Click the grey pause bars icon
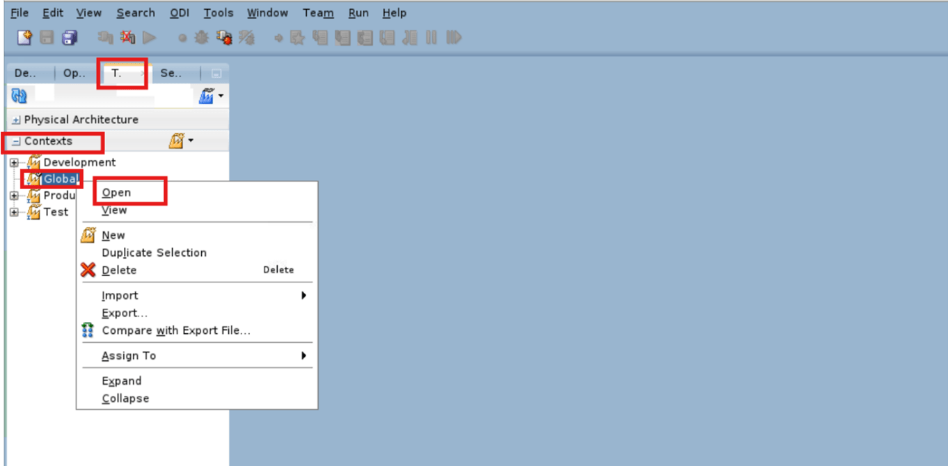The height and width of the screenshot is (466, 948). (x=432, y=38)
